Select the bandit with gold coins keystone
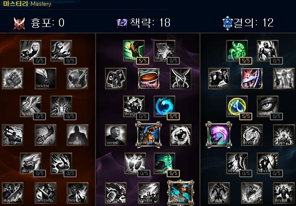 click(149, 135)
